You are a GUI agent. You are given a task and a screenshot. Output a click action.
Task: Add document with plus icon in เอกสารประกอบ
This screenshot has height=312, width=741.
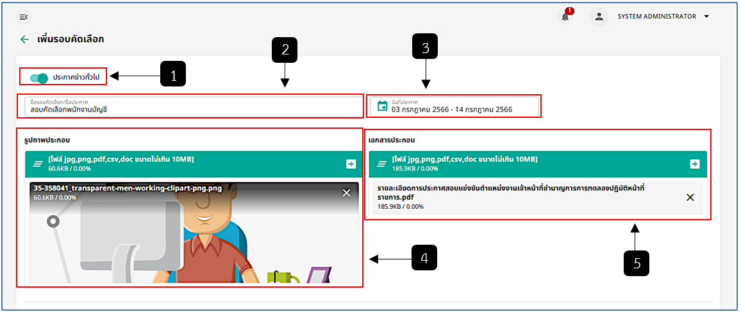(694, 164)
